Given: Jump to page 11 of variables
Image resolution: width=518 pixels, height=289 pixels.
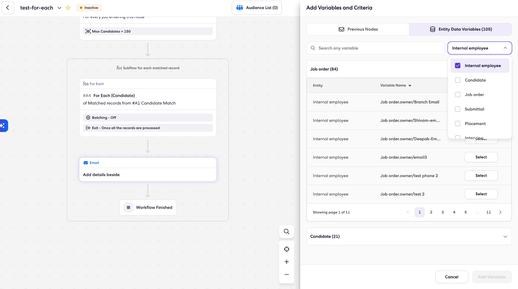Looking at the screenshot, I should pyautogui.click(x=488, y=212).
